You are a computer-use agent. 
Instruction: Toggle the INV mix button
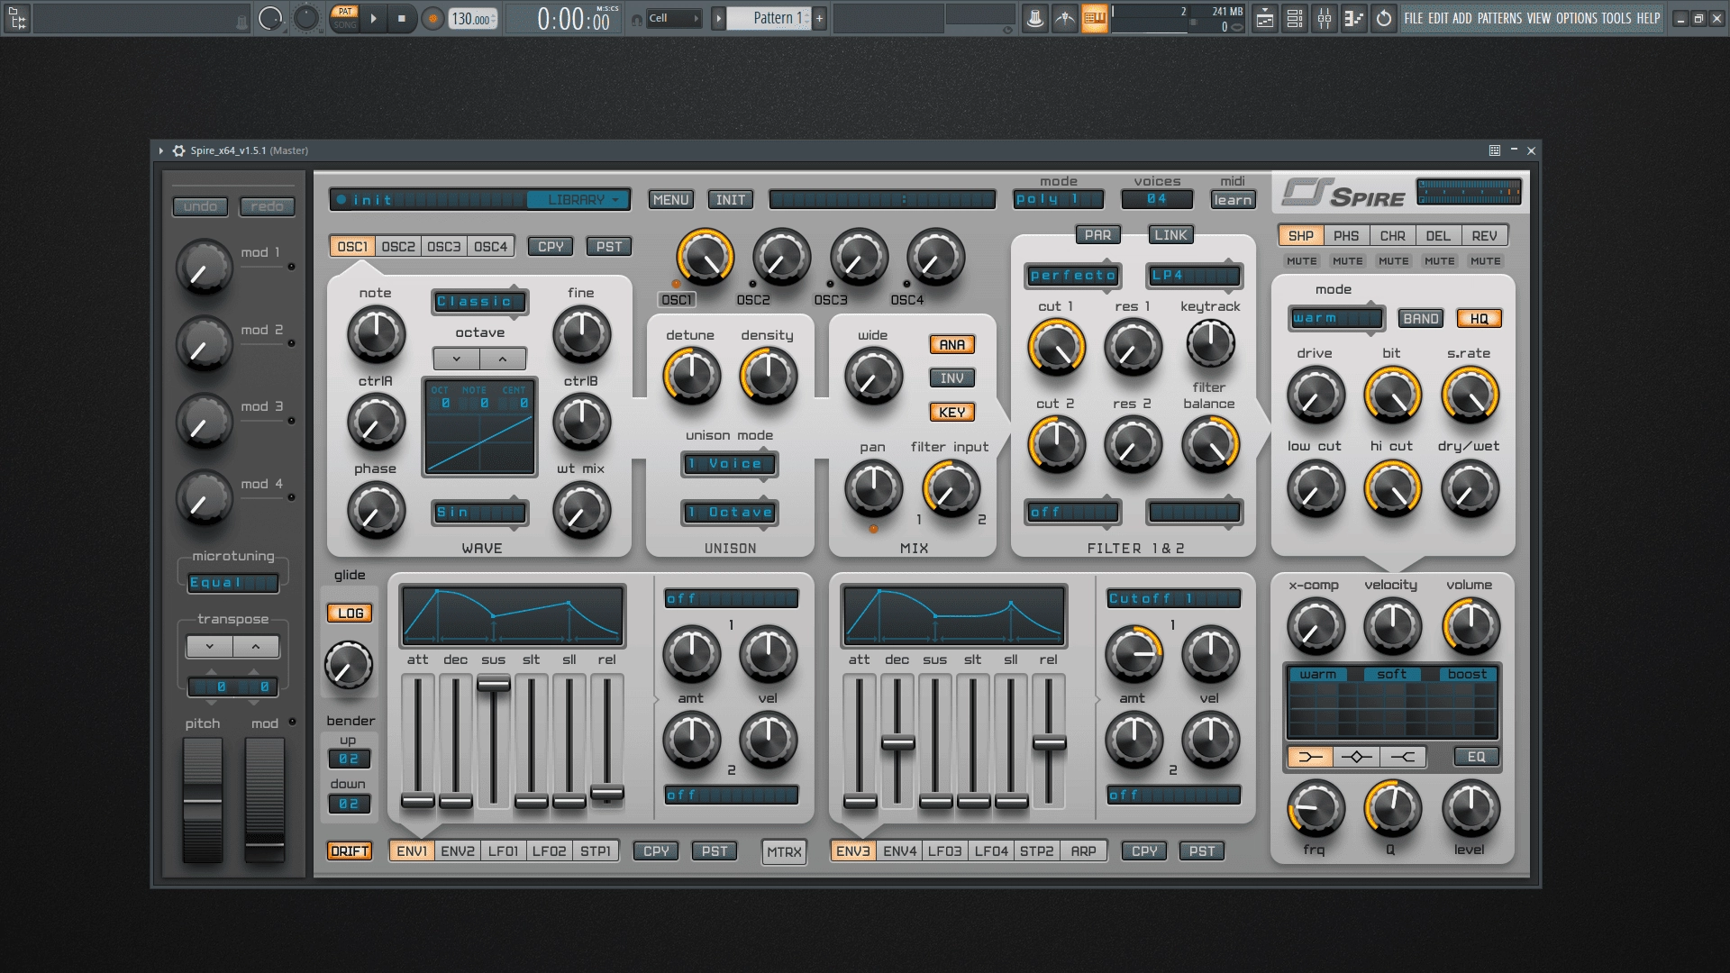click(951, 378)
